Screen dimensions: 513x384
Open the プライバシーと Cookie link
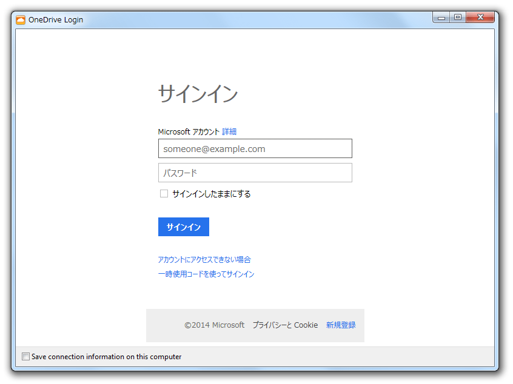click(285, 325)
